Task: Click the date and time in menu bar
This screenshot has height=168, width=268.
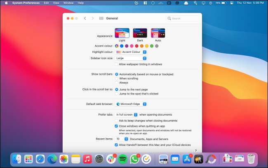Action: (250, 3)
